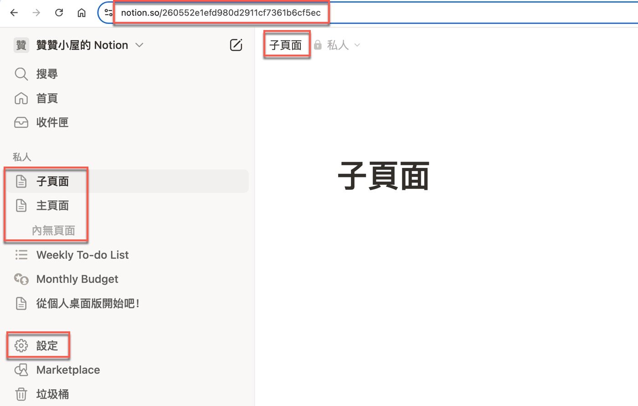Click the page icon next to 主頁面
Viewport: 638px width, 406px height.
click(x=21, y=206)
